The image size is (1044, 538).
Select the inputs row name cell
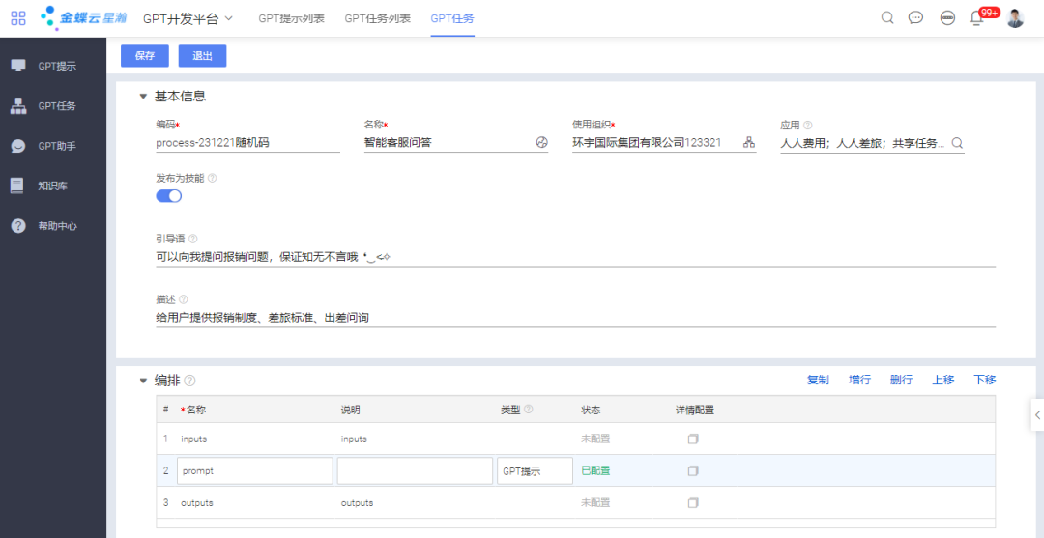click(x=255, y=439)
